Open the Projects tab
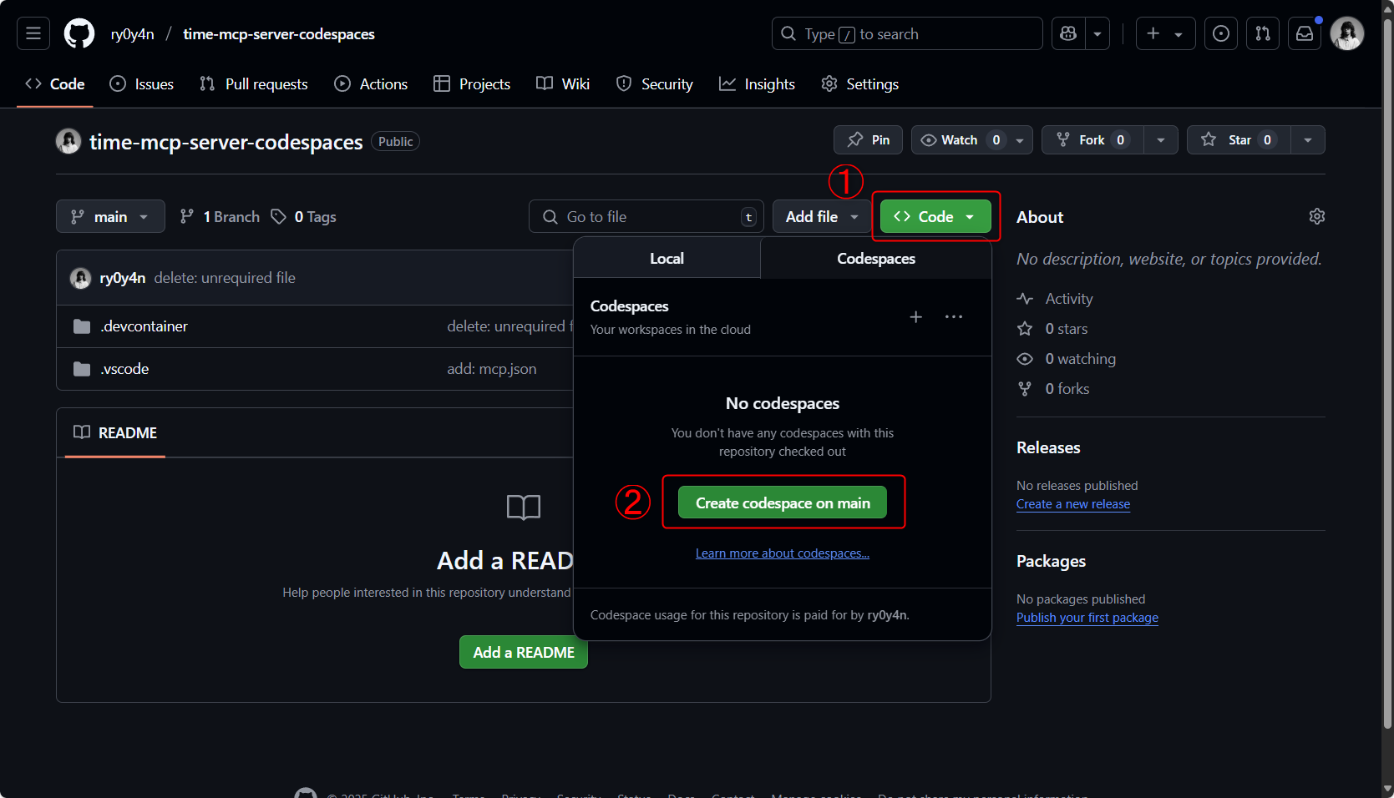Image resolution: width=1394 pixels, height=798 pixels. pyautogui.click(x=472, y=84)
